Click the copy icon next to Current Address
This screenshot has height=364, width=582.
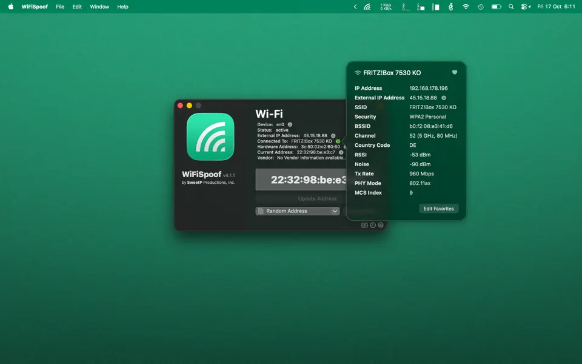coord(341,151)
